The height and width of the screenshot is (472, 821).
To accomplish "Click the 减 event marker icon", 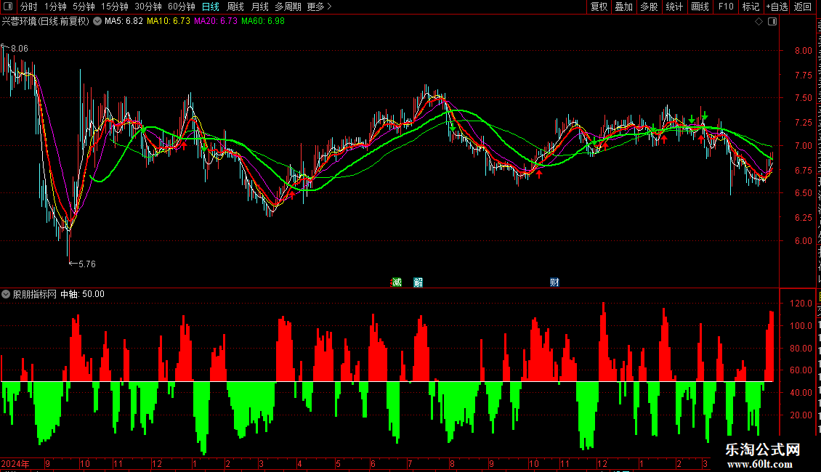I will click(397, 282).
